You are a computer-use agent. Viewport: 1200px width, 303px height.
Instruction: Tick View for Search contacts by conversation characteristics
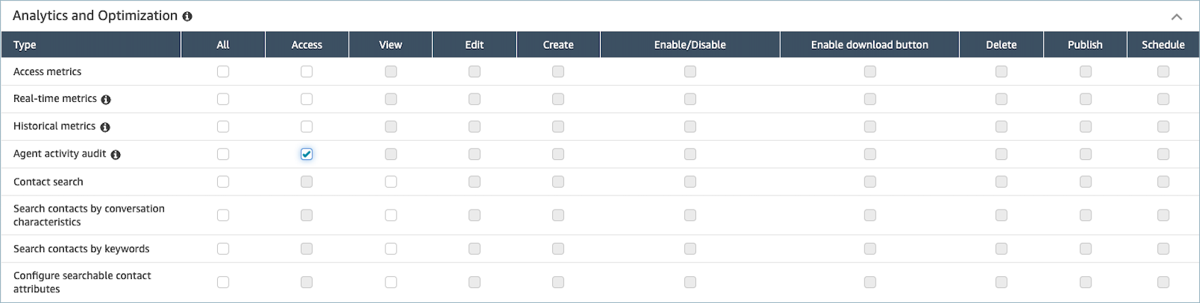391,215
